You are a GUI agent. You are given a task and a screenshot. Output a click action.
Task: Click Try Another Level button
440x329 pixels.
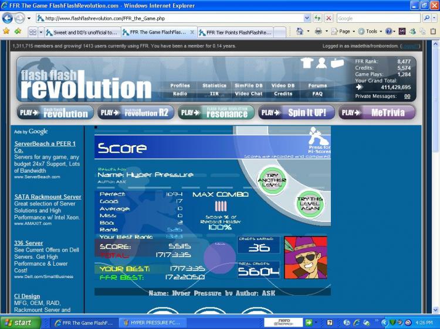[272, 178]
